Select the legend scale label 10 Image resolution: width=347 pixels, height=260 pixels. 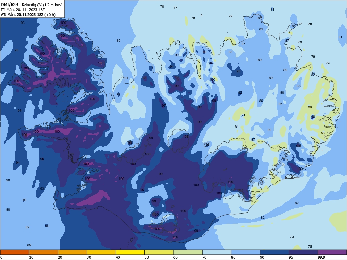[x=31, y=257]
